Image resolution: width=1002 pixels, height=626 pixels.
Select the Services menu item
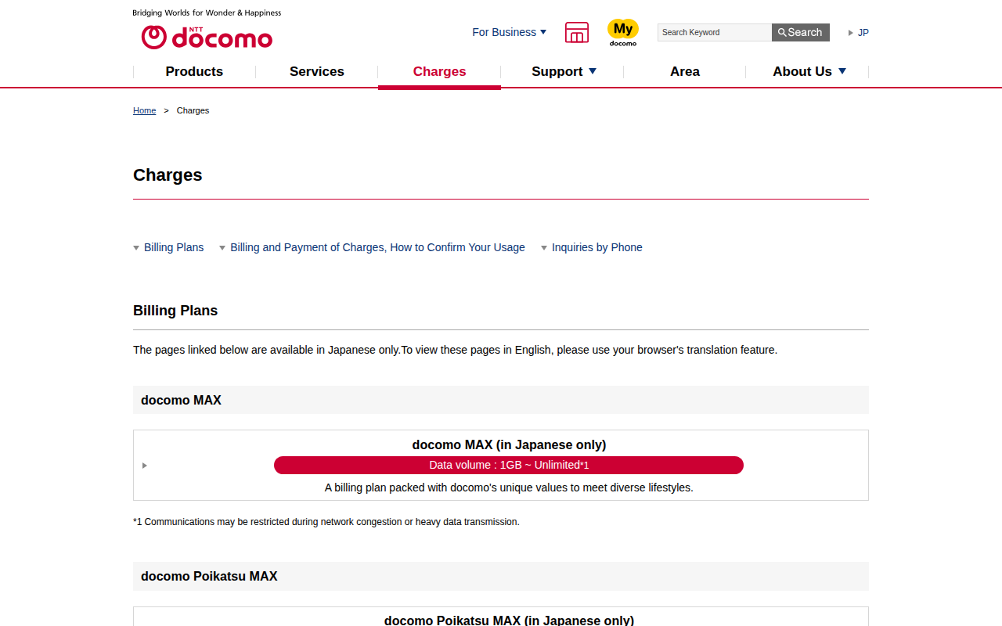coord(317,71)
